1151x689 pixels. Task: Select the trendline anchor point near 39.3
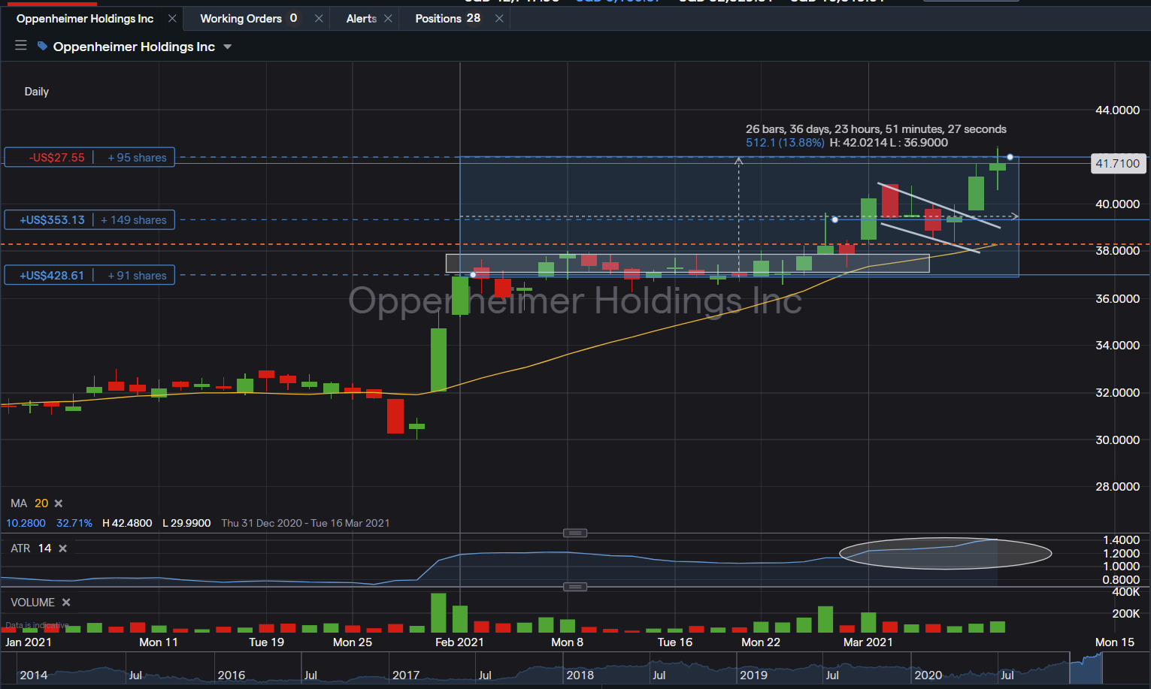(834, 219)
